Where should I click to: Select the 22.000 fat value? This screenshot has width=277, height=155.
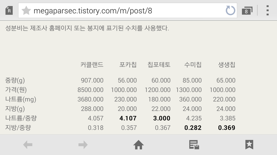coord(161,109)
